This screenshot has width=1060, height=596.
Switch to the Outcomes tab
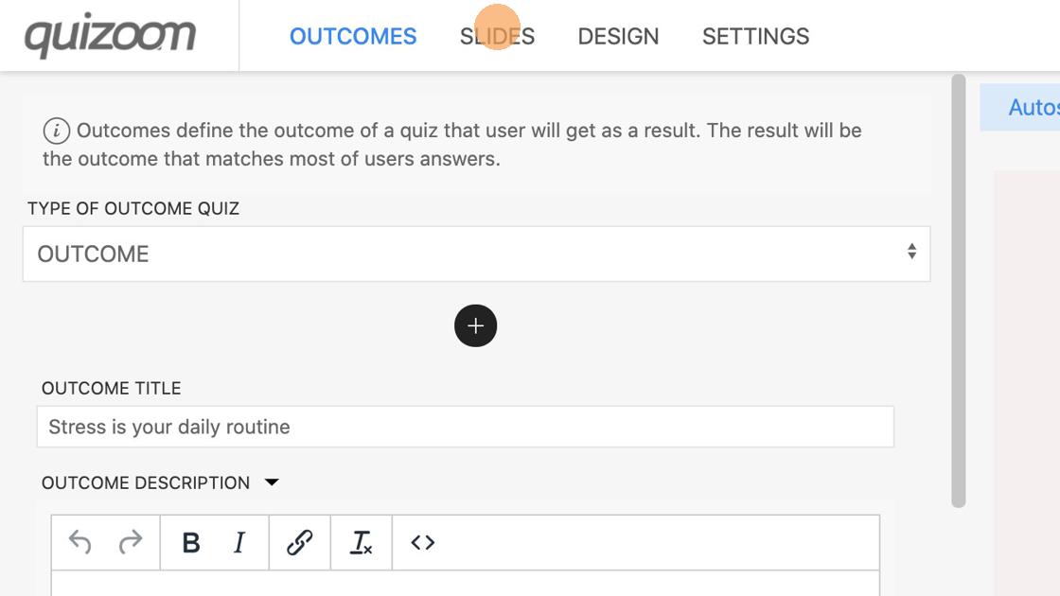click(x=353, y=36)
